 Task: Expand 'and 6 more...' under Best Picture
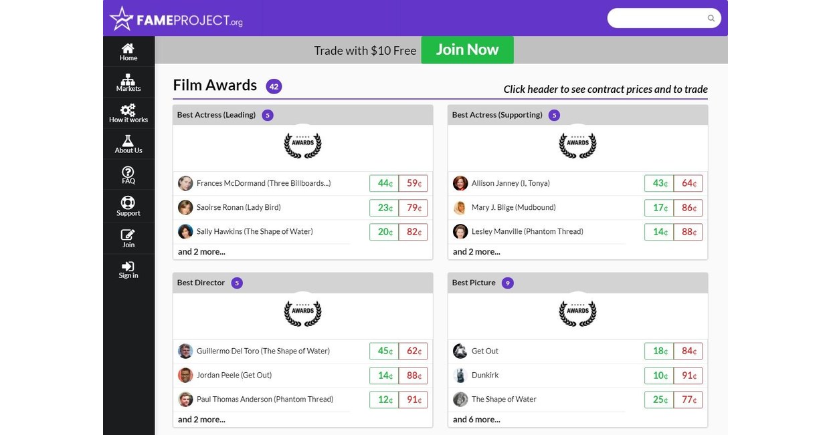point(476,420)
